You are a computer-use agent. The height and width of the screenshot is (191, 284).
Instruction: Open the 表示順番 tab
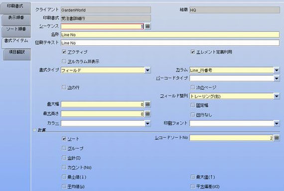pos(16,20)
